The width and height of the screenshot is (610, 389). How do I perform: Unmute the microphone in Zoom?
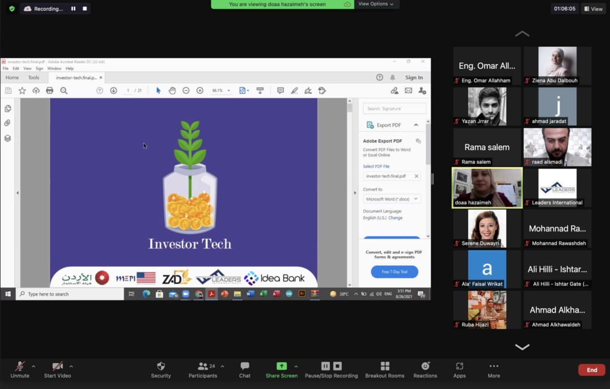(20, 370)
